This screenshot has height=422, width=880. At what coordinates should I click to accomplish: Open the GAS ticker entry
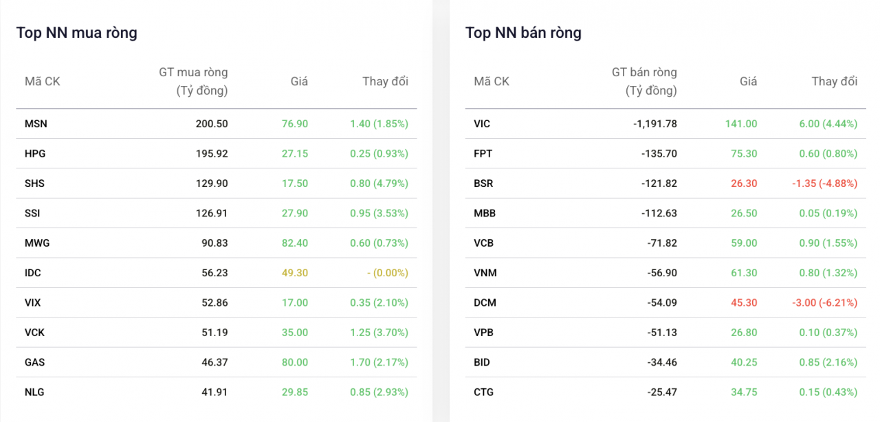pos(35,362)
